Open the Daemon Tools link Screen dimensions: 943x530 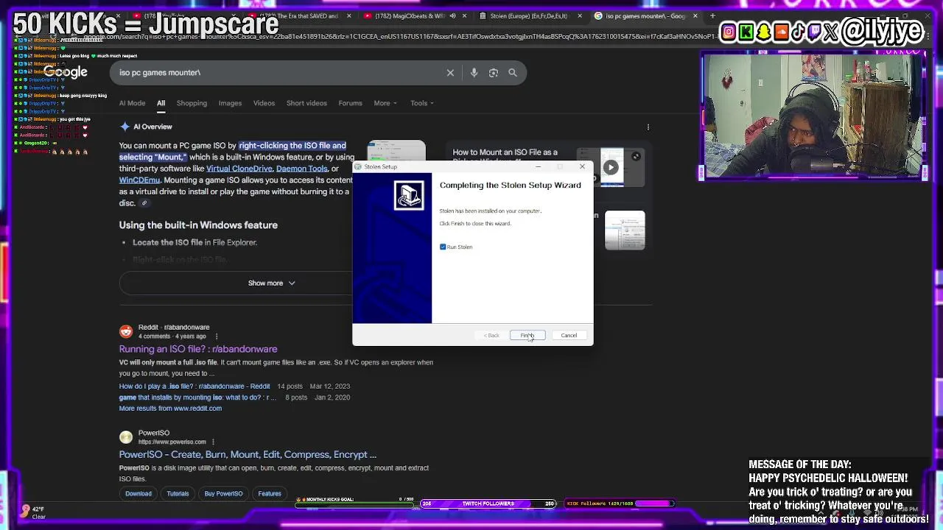(301, 169)
